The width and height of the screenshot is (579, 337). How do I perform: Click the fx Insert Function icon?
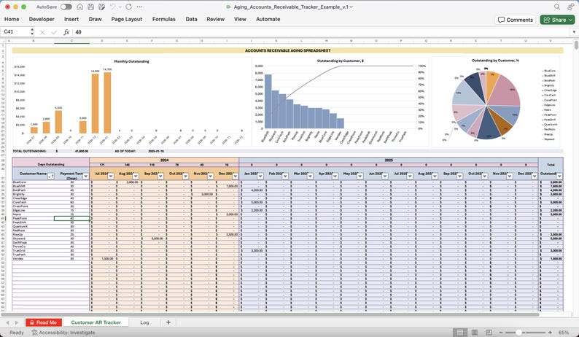coord(66,33)
